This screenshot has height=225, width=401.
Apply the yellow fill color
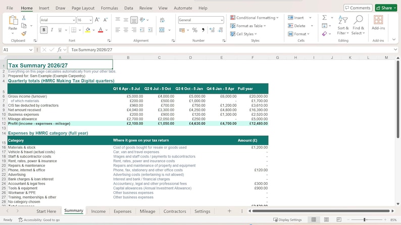[88, 30]
